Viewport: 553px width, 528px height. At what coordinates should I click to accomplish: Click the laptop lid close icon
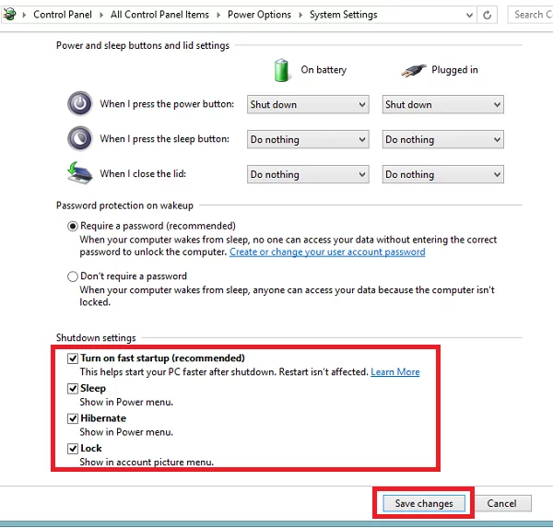tap(79, 173)
